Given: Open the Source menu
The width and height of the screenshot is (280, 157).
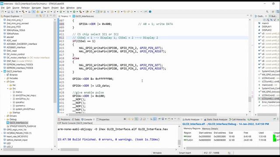Looking at the screenshot, I should click(16, 8).
